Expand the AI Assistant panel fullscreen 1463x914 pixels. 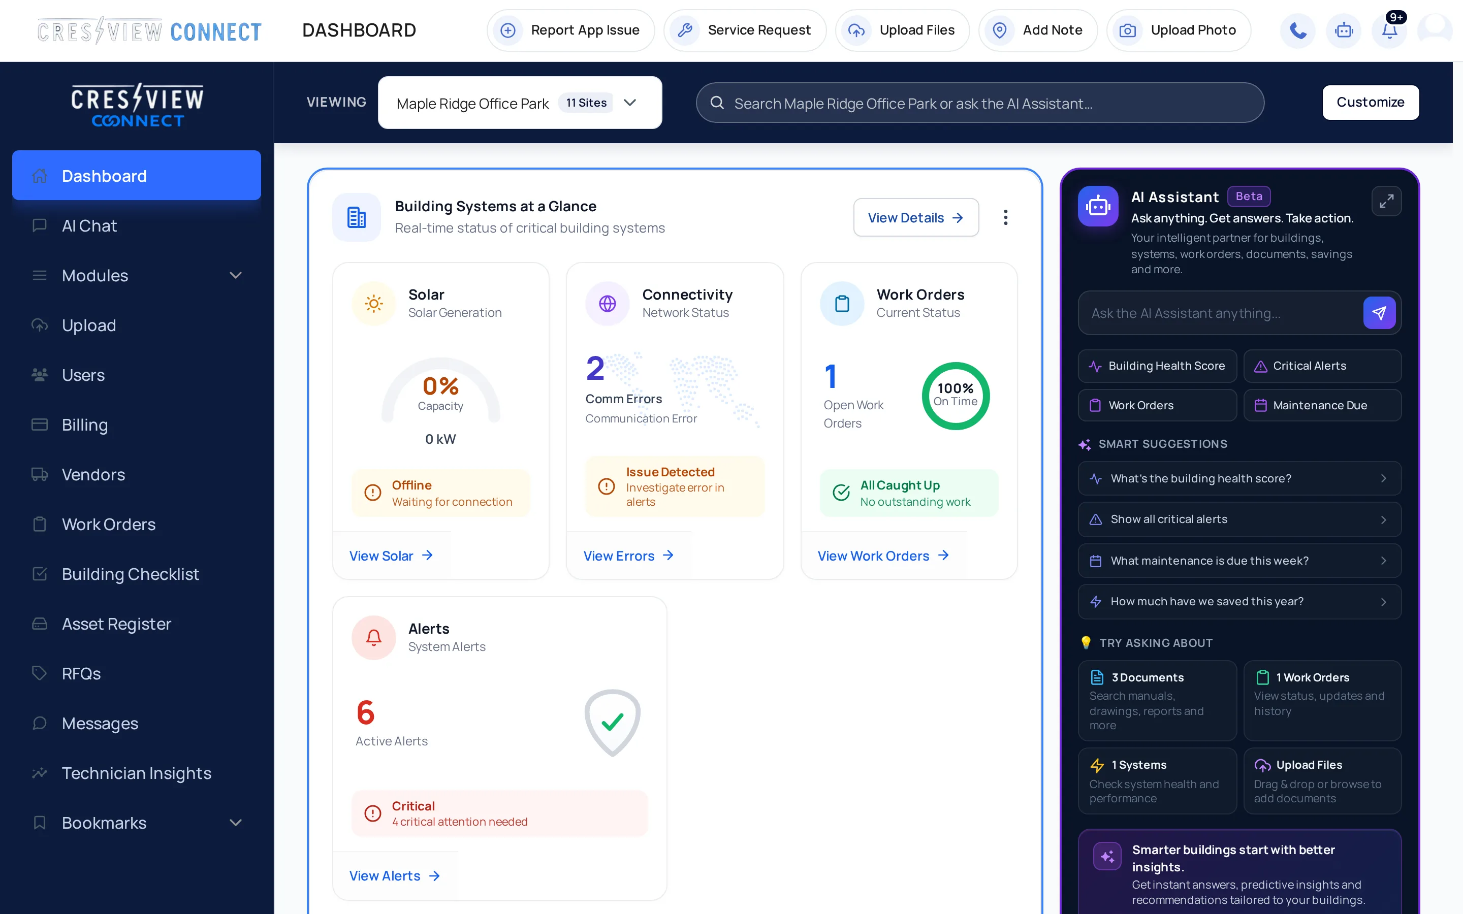point(1386,201)
